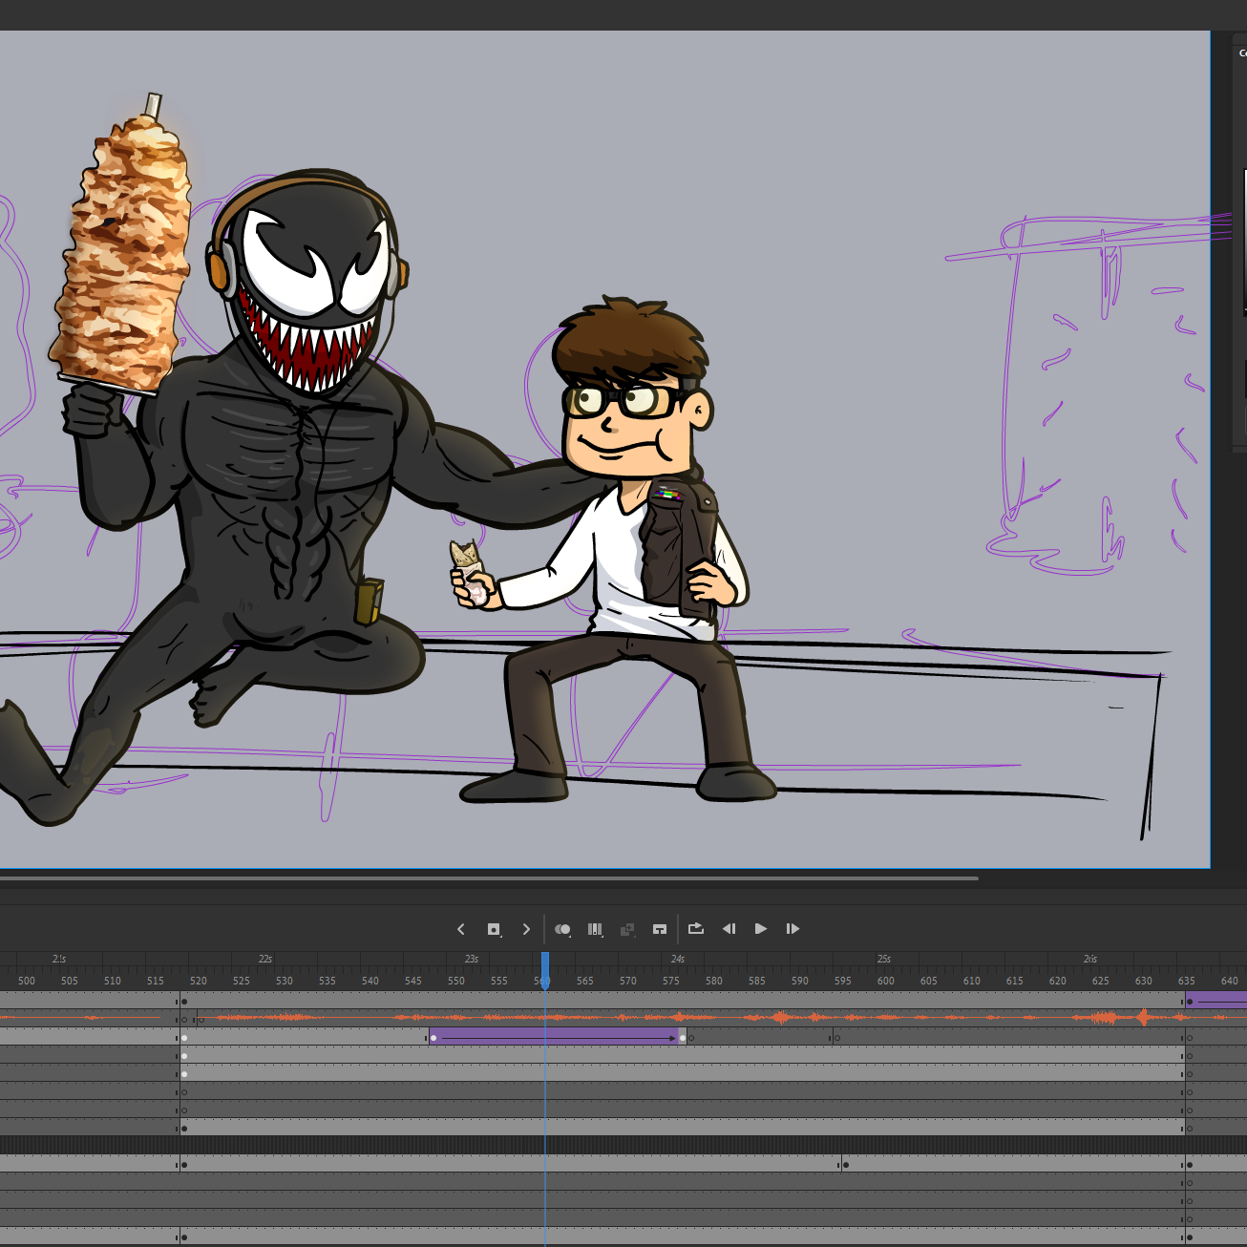The width and height of the screenshot is (1247, 1247).
Task: Click frame 600 on the timeline ruler
Action: point(886,981)
